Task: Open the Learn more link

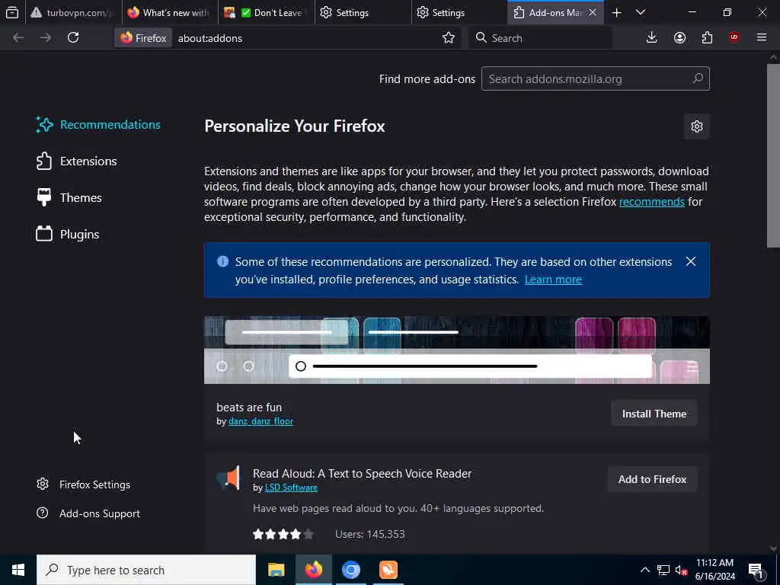Action: point(553,280)
